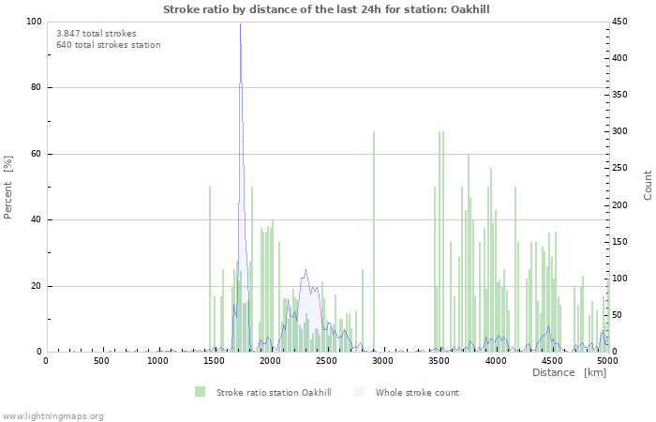Click the 3000 tick on distance axis
Viewport: 656px width, 422px height.
(x=382, y=361)
